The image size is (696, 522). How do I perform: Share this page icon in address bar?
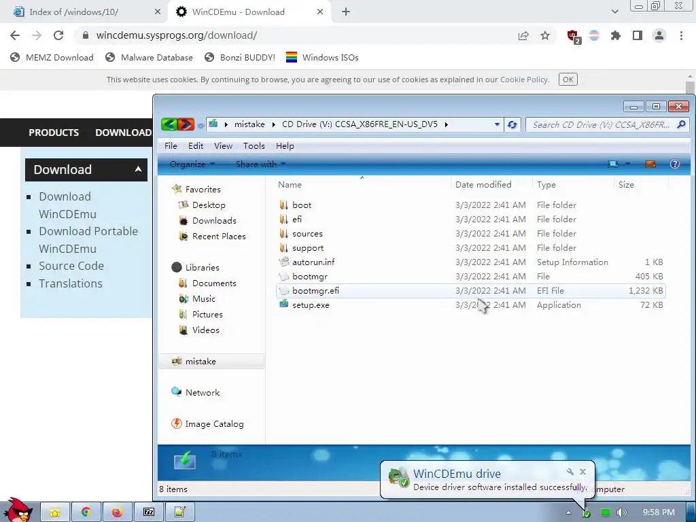pyautogui.click(x=523, y=35)
